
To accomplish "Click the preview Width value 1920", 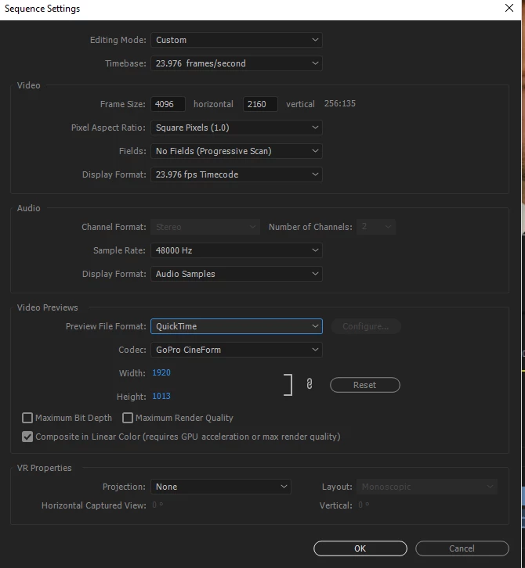I will 161,372.
